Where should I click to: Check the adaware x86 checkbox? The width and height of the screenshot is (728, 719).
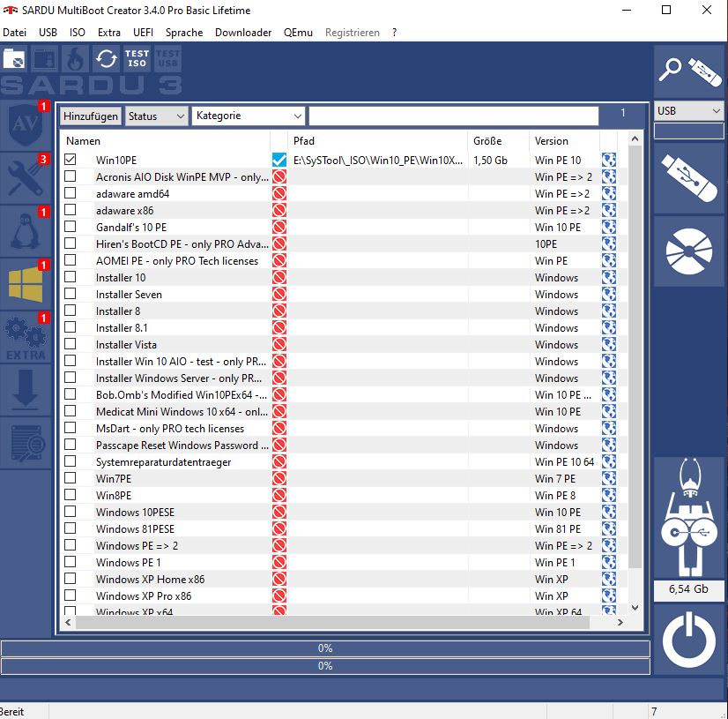[x=71, y=210]
